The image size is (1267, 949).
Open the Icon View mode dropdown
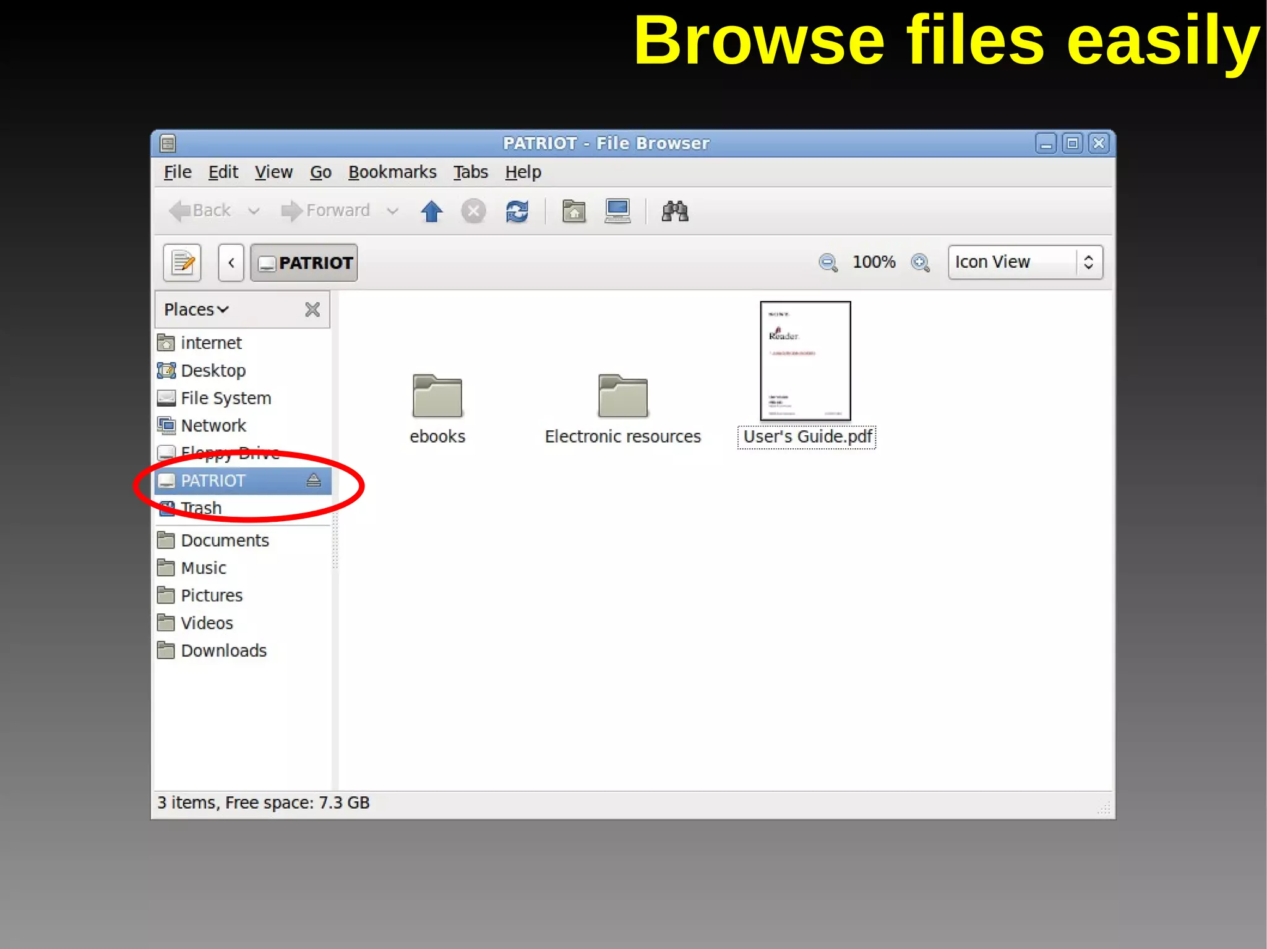(1025, 263)
